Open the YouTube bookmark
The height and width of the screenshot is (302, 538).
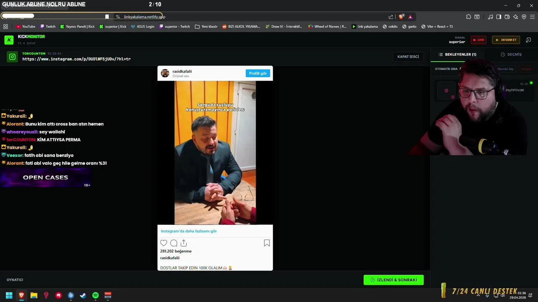coord(26,26)
